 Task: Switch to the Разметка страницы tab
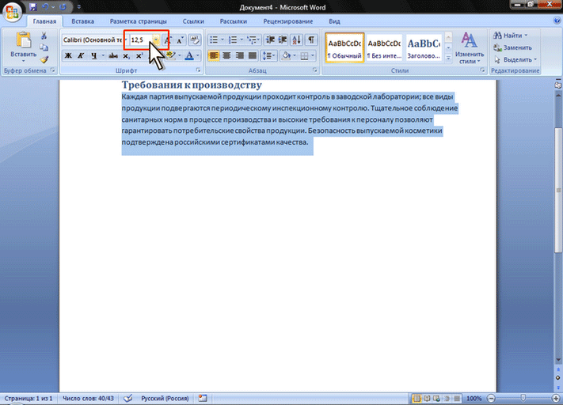(139, 21)
